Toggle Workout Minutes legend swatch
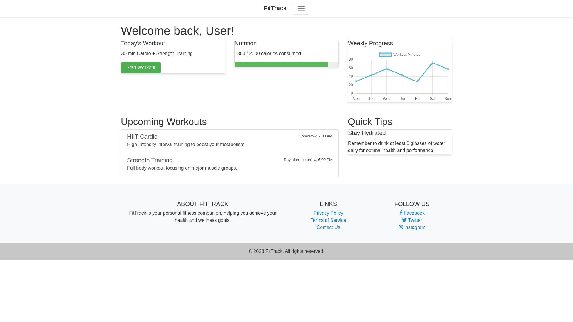This screenshot has width=573, height=322. coord(385,55)
